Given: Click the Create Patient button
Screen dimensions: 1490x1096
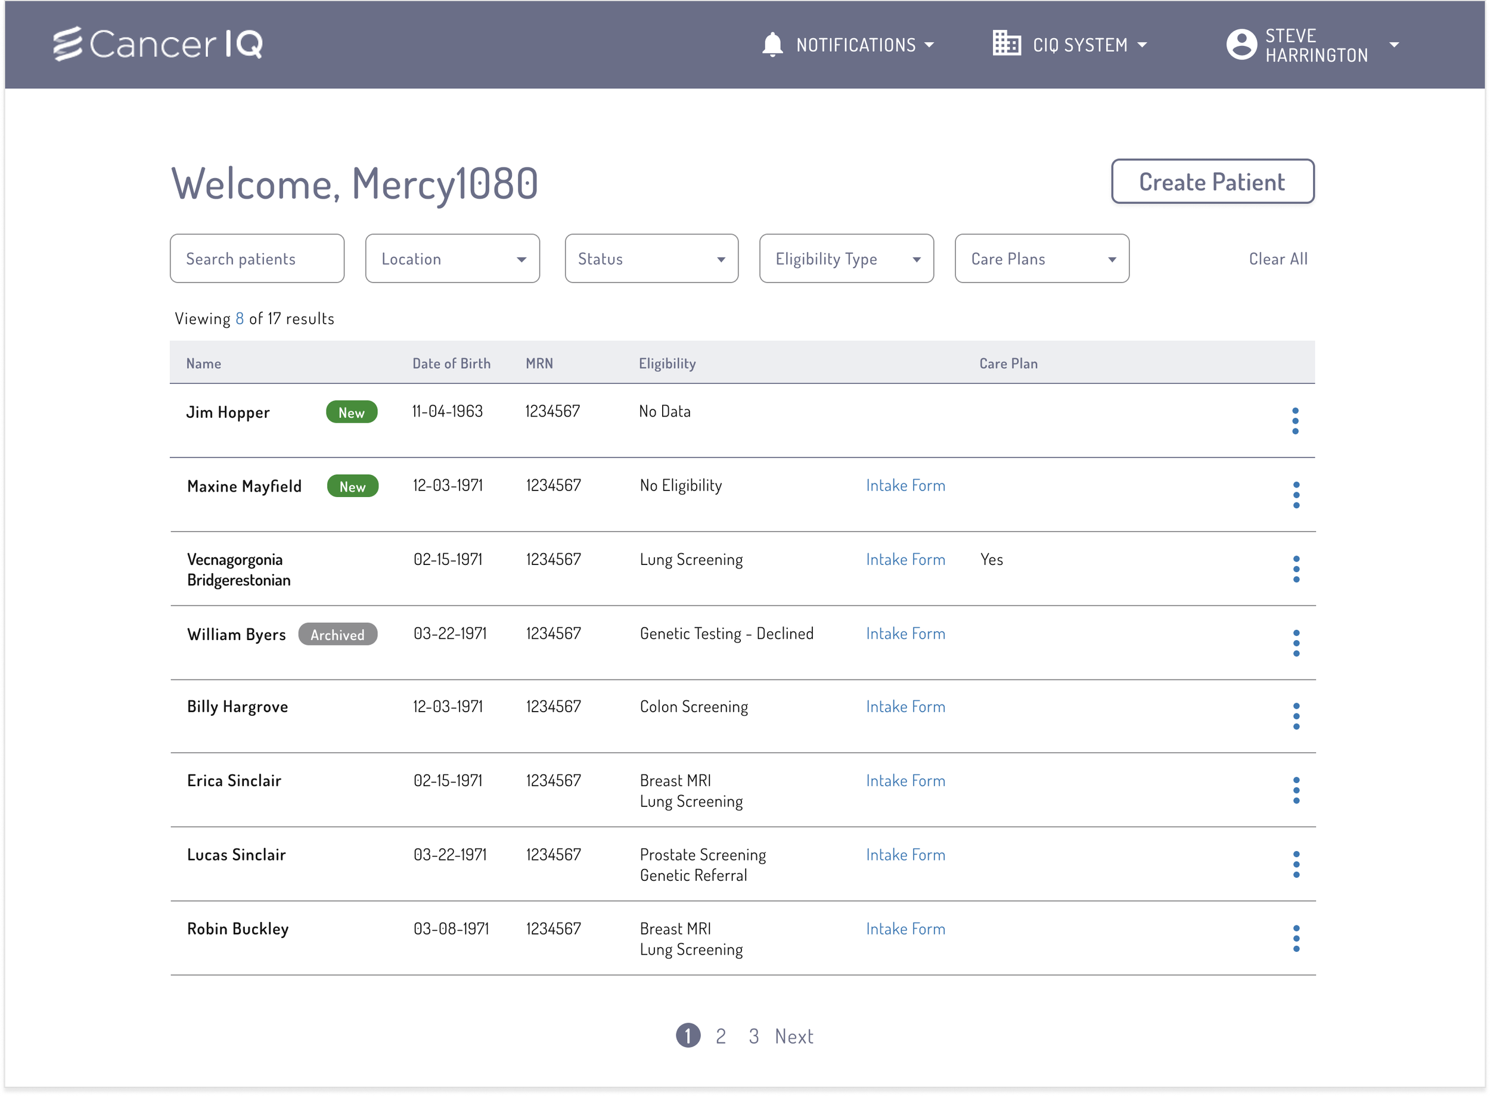Looking at the screenshot, I should (1212, 182).
